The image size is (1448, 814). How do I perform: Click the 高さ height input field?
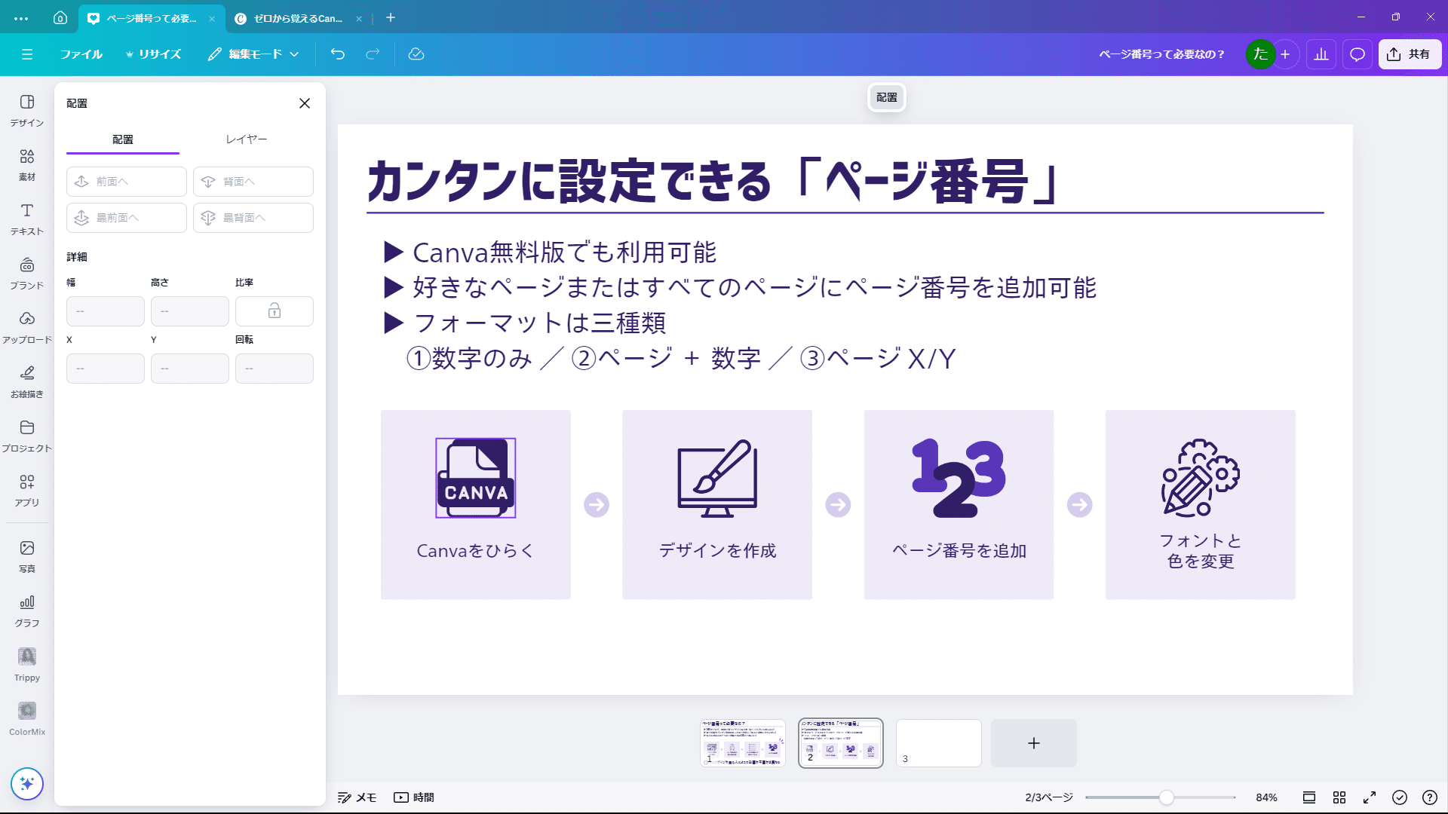pos(190,311)
